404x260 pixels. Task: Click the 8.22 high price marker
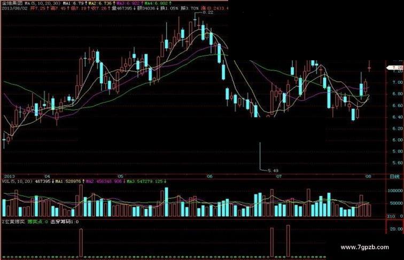[208, 12]
